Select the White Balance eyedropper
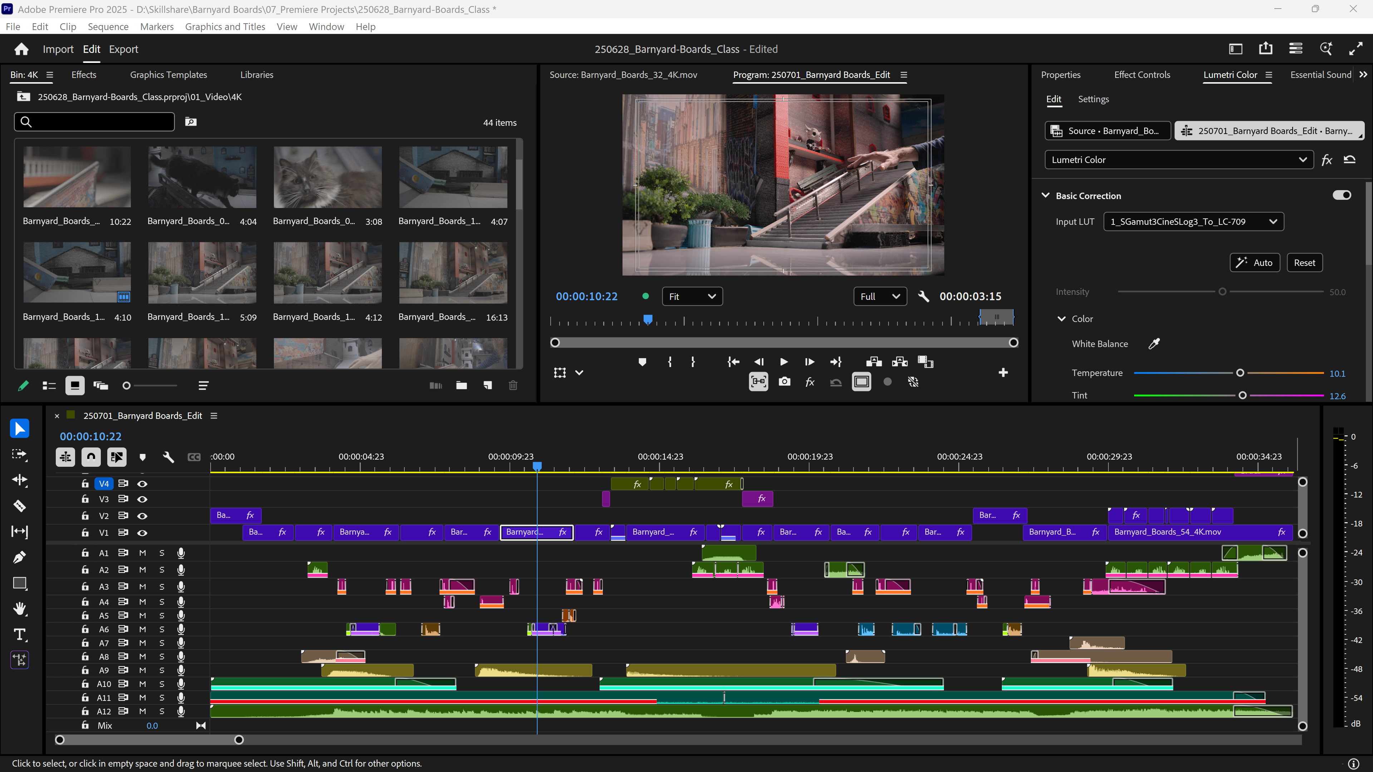The height and width of the screenshot is (772, 1373). tap(1154, 344)
